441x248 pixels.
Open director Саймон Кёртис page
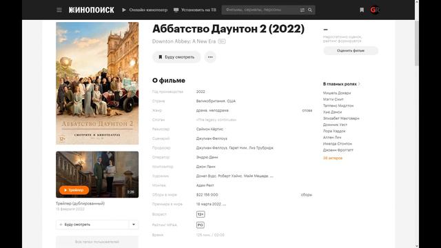pos(209,129)
